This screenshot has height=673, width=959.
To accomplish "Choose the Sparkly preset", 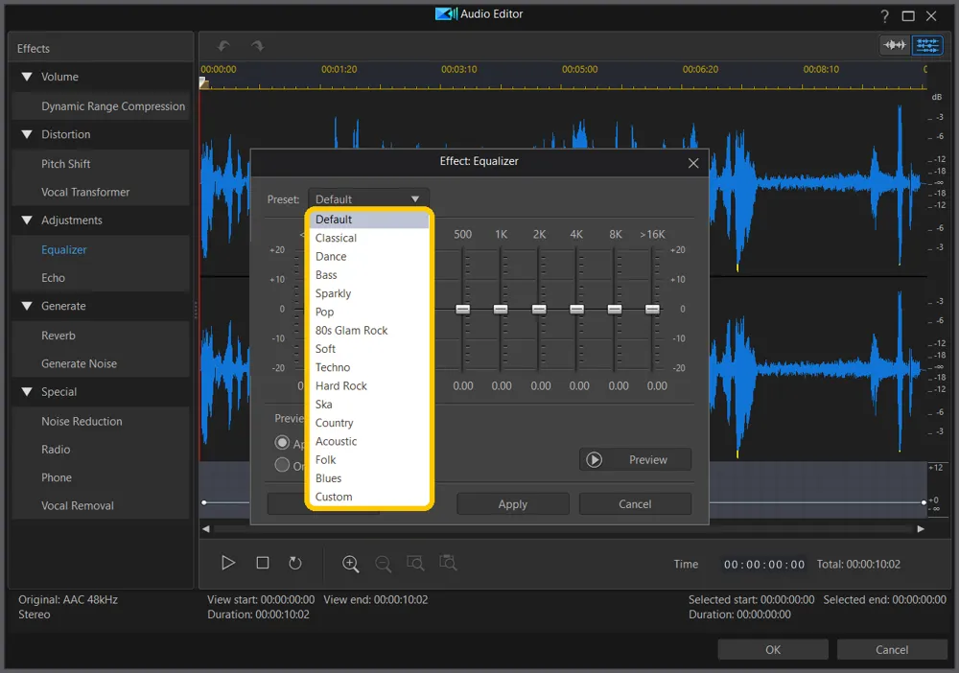I will tap(369, 293).
